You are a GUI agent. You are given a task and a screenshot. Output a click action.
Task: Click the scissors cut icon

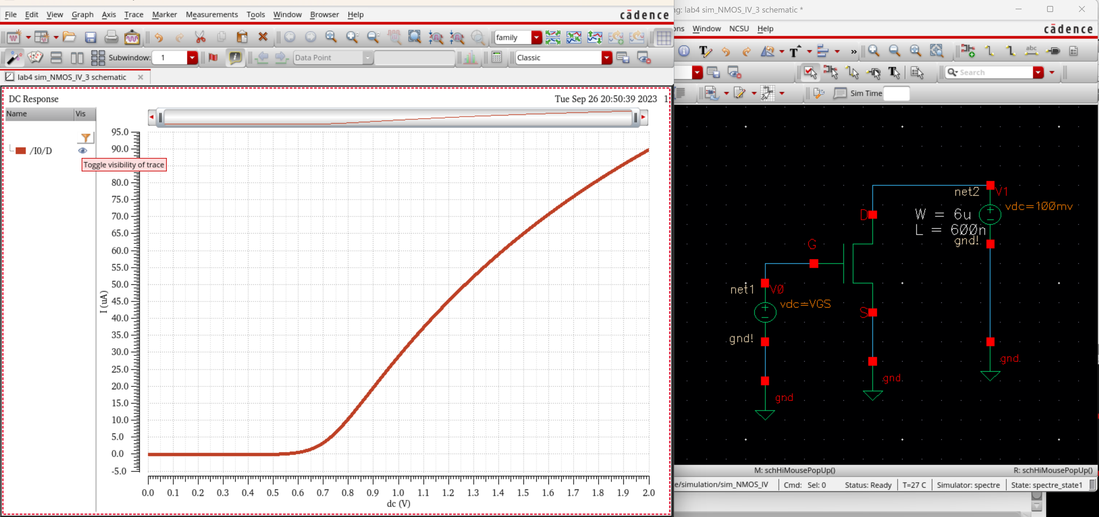pyautogui.click(x=200, y=37)
